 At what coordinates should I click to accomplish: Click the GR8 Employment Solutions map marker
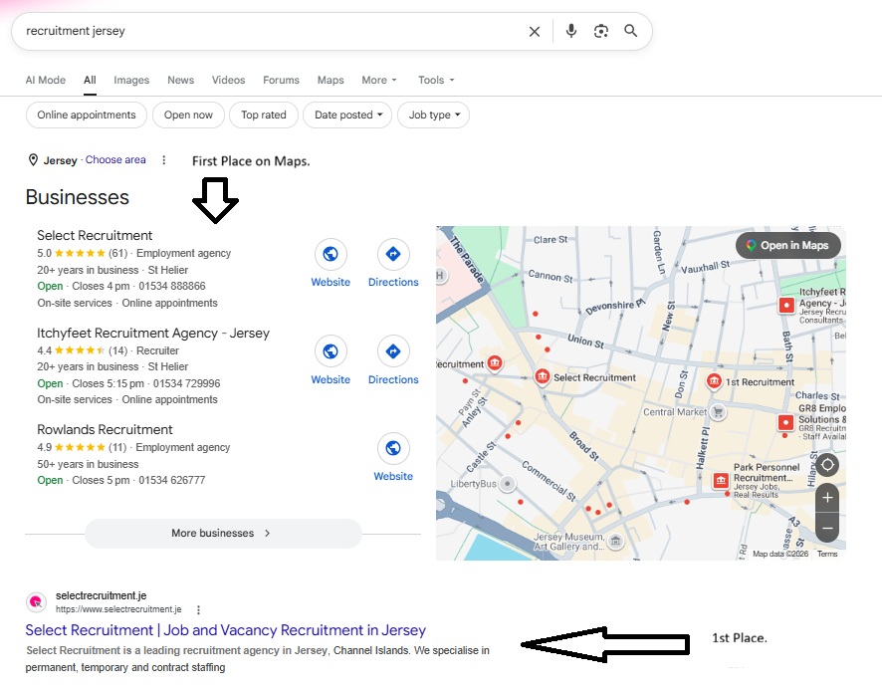point(785,421)
